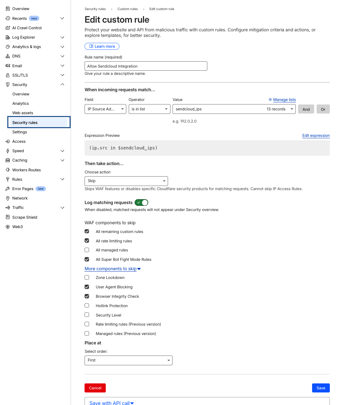The height and width of the screenshot is (405, 342).
Task: Expand the DNS sidebar chevron
Action: 62,56
